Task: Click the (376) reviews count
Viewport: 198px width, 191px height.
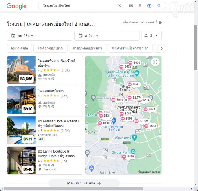Action: 64,96
